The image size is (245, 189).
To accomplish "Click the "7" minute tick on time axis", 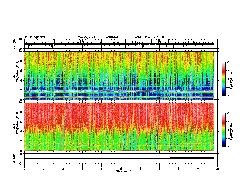I will click(160, 169).
